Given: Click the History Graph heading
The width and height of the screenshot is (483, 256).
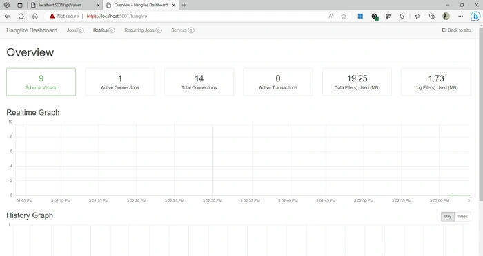Looking at the screenshot, I should click(30, 215).
